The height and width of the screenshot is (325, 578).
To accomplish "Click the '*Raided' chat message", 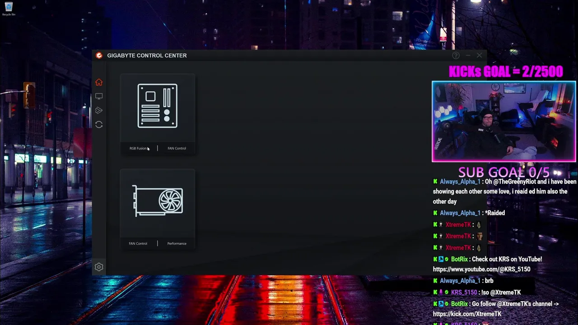I will click(494, 213).
